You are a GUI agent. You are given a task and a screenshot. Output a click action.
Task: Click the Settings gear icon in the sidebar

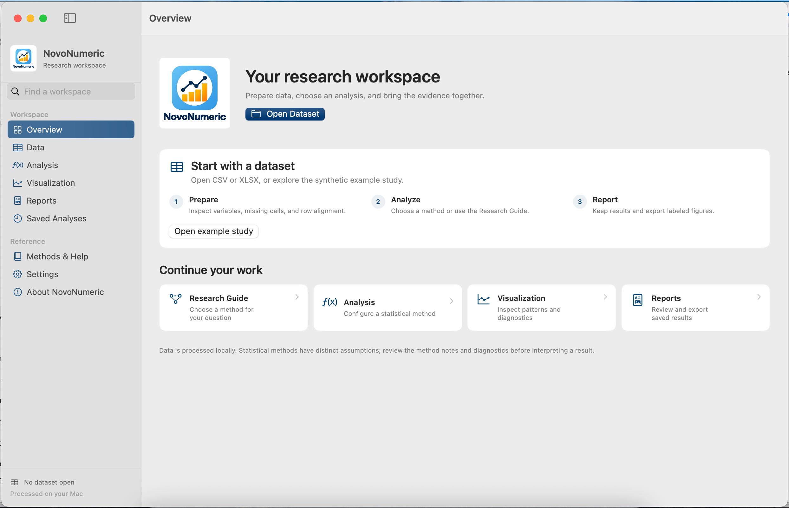click(x=17, y=274)
